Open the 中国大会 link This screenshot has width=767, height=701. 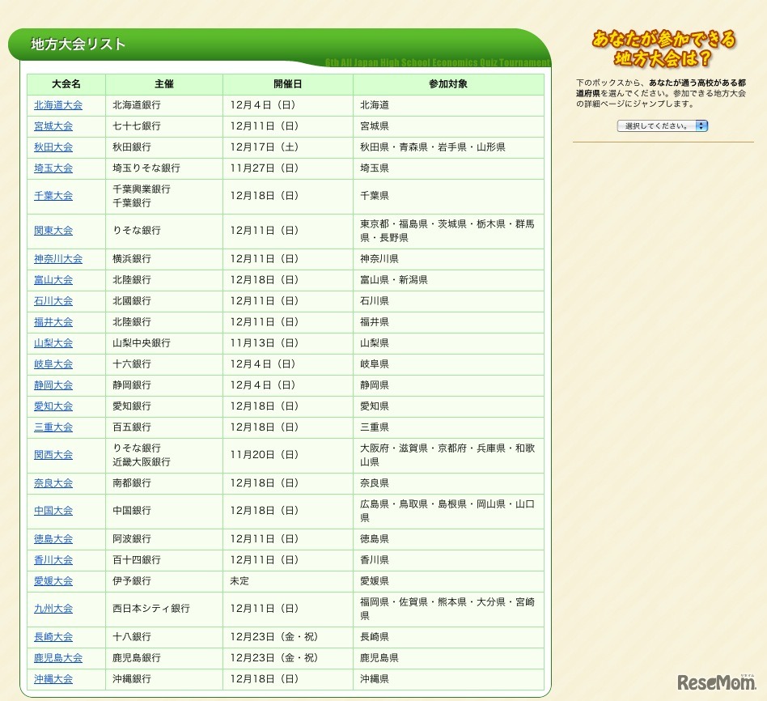(53, 511)
